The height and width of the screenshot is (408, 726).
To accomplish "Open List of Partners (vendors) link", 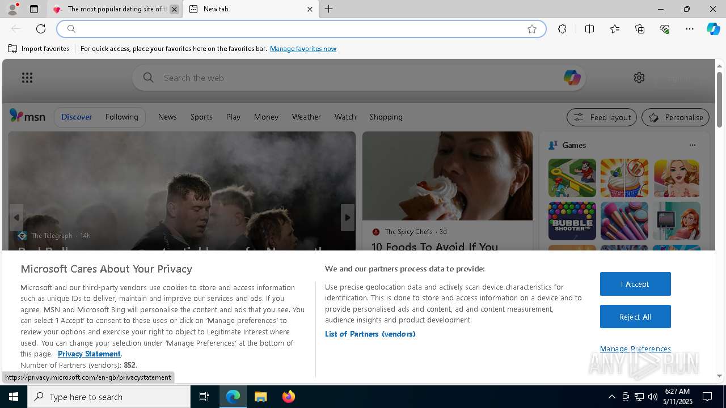I will click(x=370, y=334).
